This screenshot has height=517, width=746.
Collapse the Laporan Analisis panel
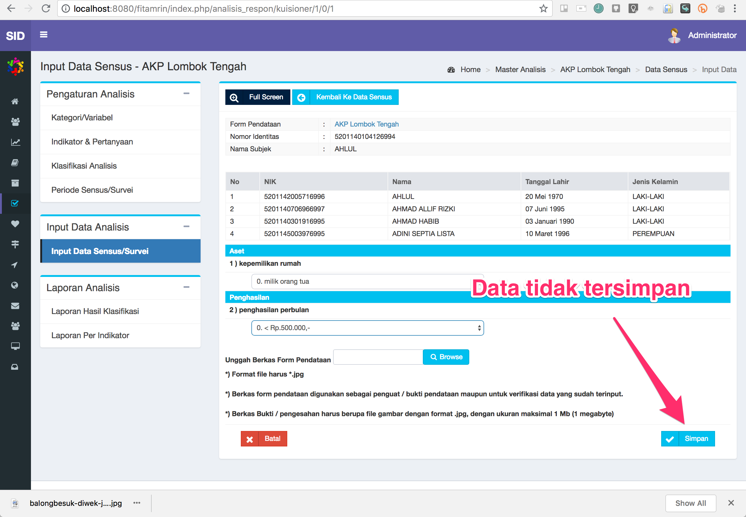(186, 287)
